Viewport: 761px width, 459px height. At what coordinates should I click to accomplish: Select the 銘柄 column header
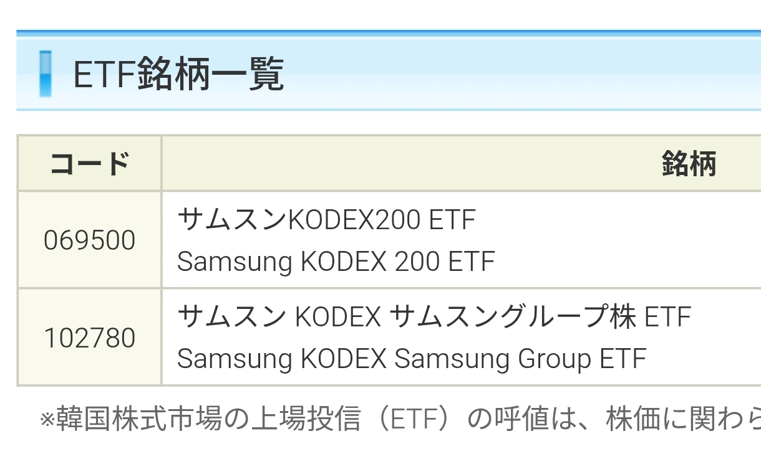point(688,164)
